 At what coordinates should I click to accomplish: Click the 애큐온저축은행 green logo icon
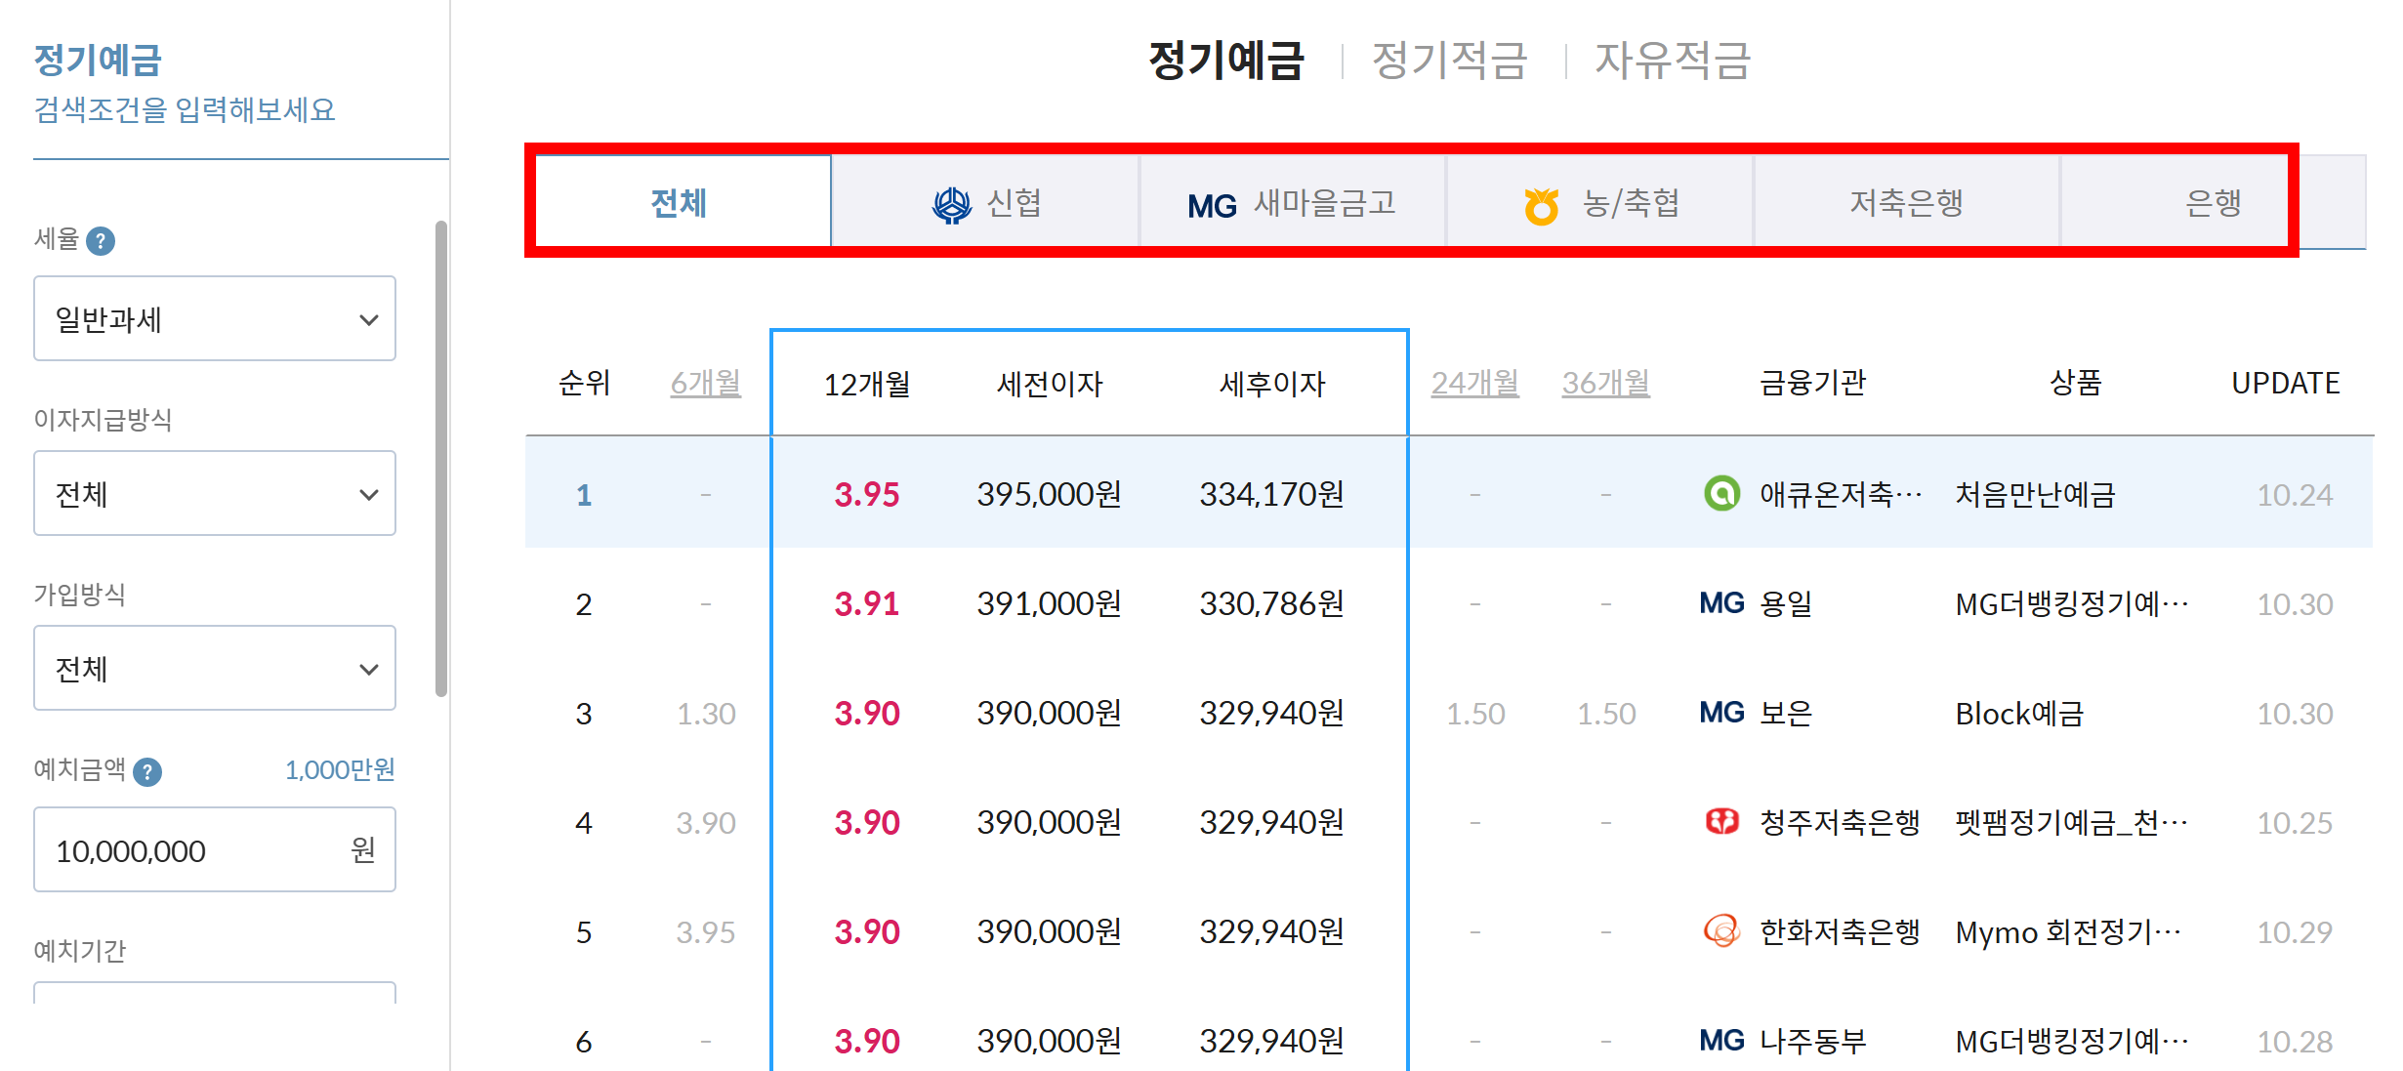[1721, 494]
